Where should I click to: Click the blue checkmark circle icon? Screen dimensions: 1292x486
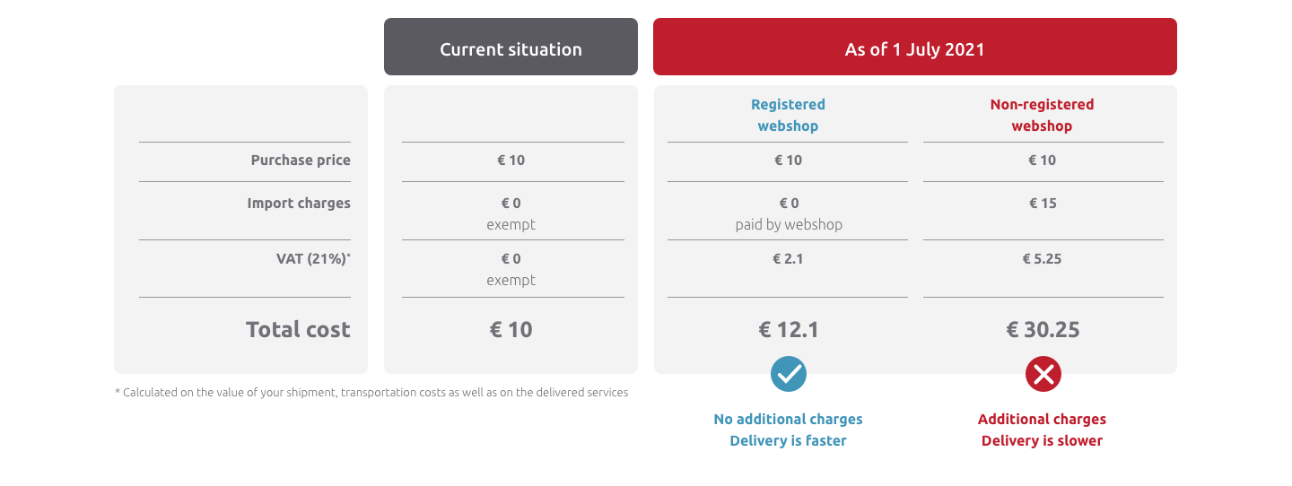tap(789, 374)
